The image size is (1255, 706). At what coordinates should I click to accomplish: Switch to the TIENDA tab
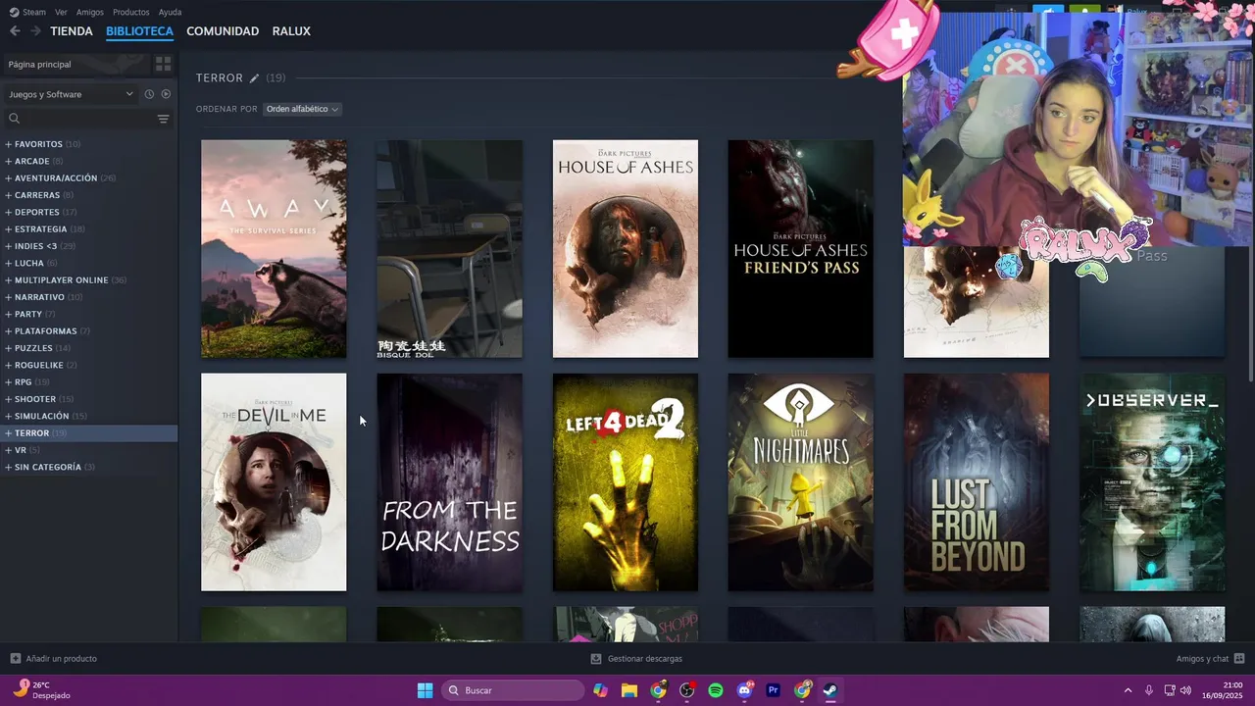coord(72,31)
